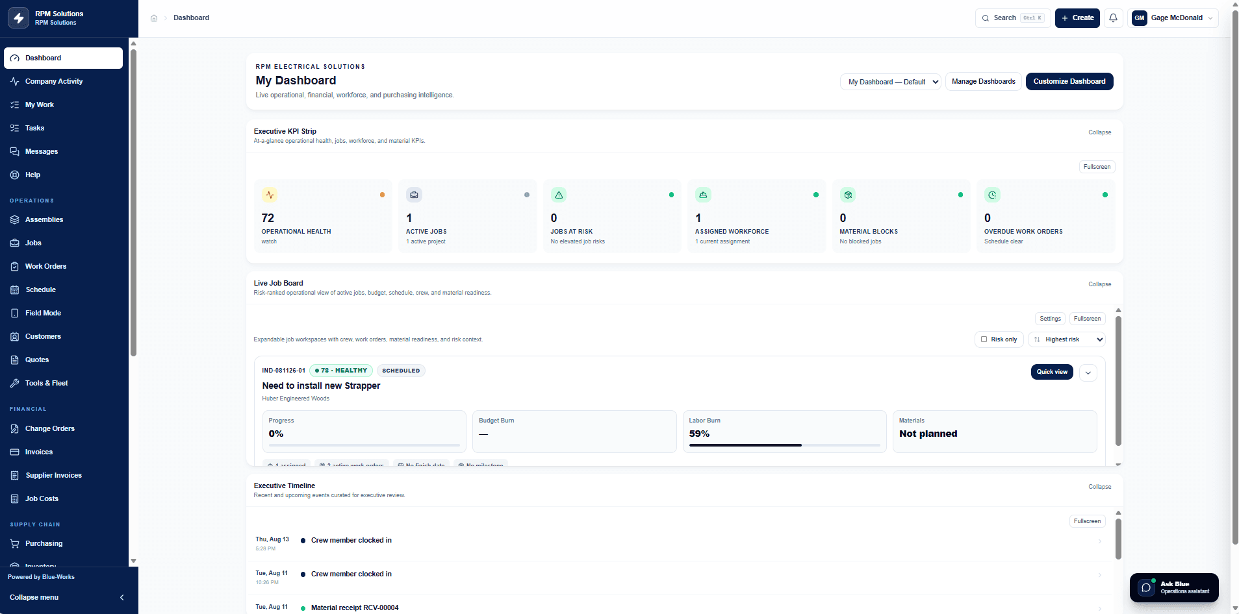Click the Labor Burn 59% progress bar

pyautogui.click(x=784, y=445)
